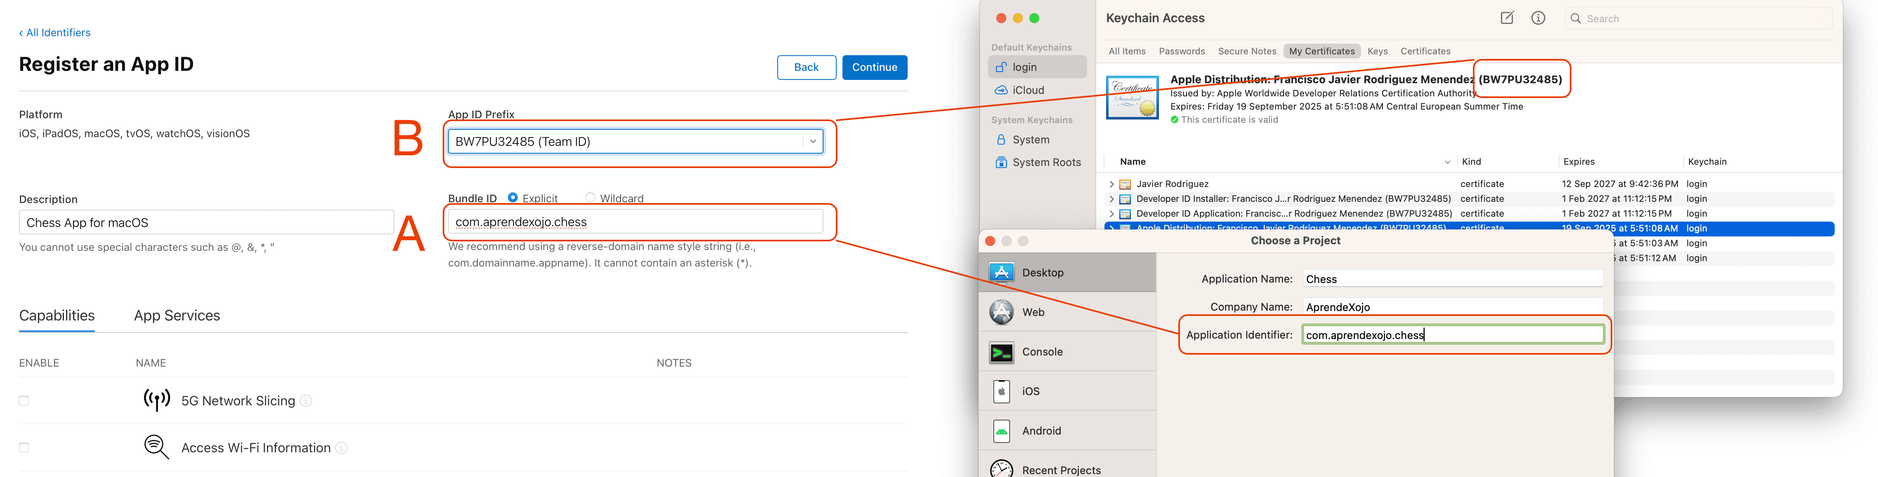Enable the Access Wi-Fi Information checkbox
1878x477 pixels.
tap(24, 448)
